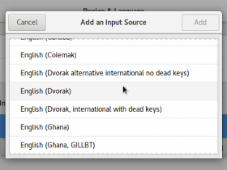Image resolution: width=227 pixels, height=170 pixels.
Task: Choose English (Ghana, GILLBT) layout
Action: coord(113,145)
